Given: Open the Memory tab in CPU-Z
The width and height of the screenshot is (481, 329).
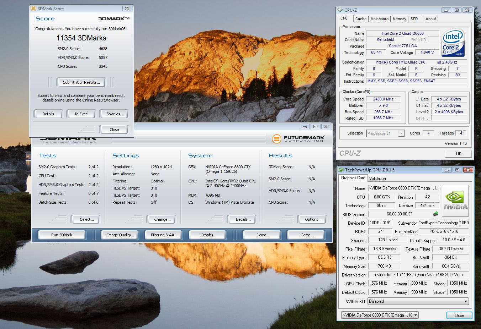Looking at the screenshot, I should 399,19.
